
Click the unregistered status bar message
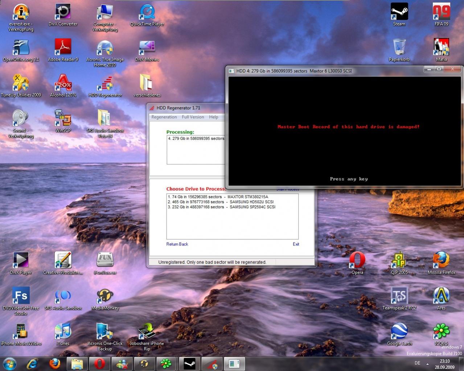pos(212,262)
